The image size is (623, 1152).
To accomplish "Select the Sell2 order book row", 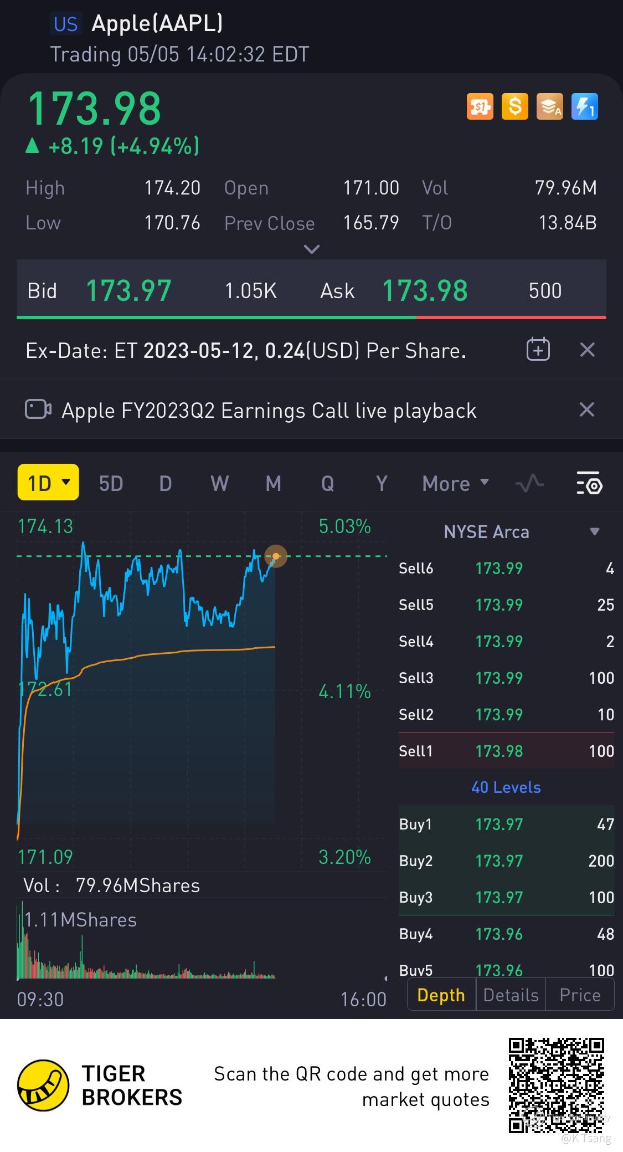I will pos(506,714).
